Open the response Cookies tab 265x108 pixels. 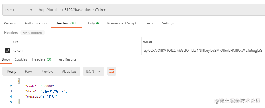[21, 59]
